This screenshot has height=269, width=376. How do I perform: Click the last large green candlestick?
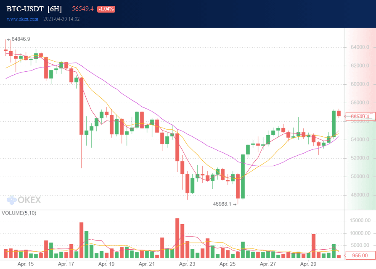334,123
